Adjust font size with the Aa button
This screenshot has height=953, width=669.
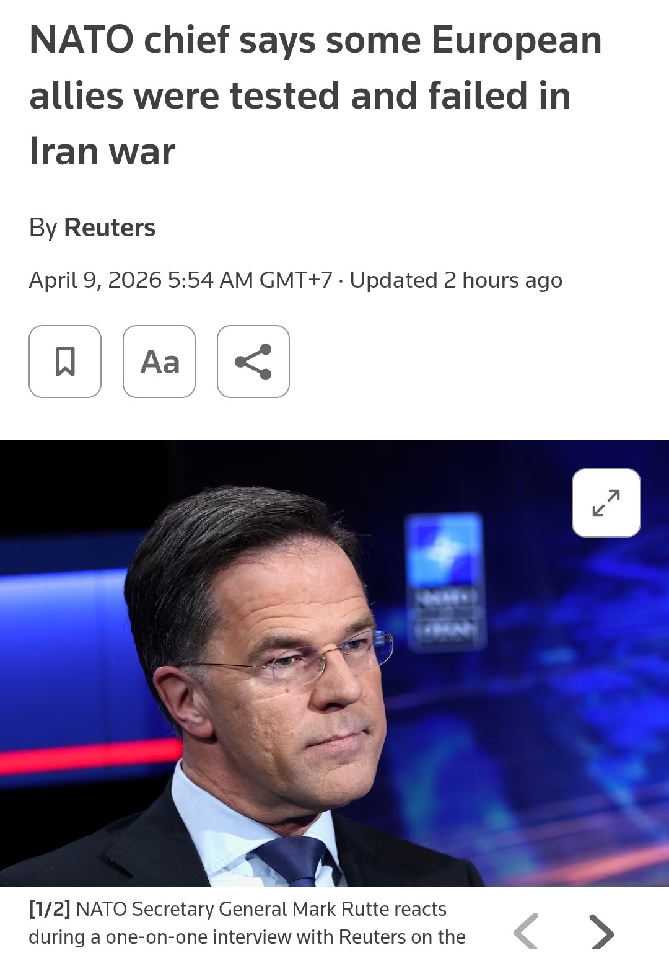159,361
